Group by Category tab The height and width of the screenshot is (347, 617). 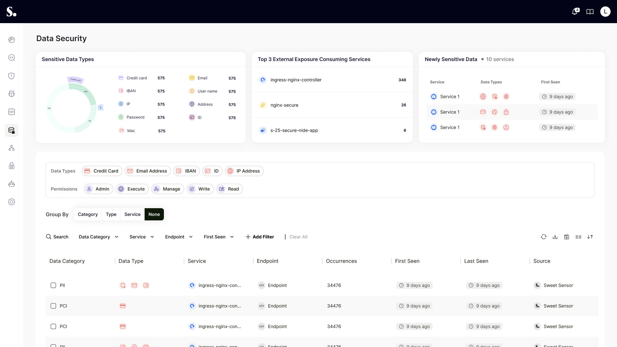88,214
